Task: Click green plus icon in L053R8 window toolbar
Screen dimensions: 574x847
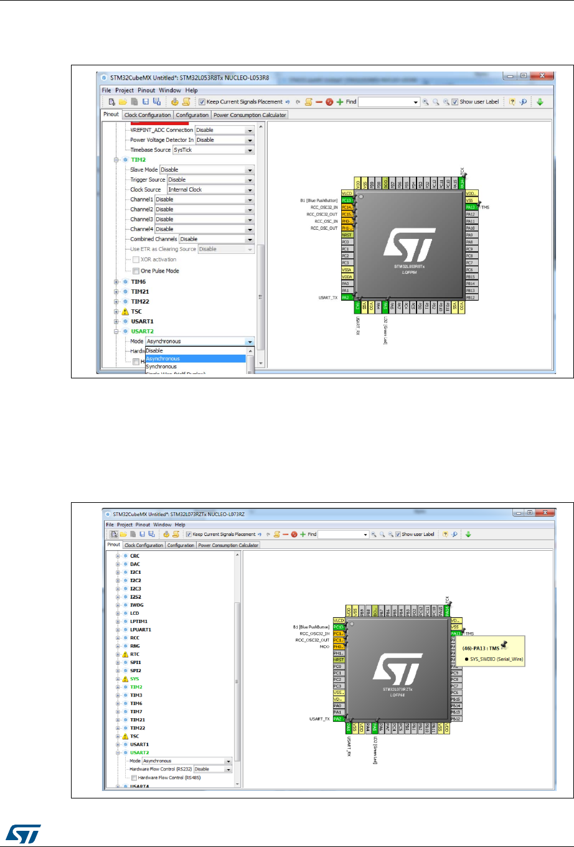Action: pyautogui.click(x=340, y=101)
